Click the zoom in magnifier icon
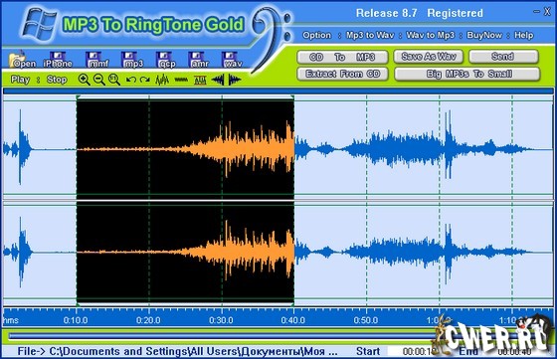Image resolution: width=557 pixels, height=359 pixels. pos(84,80)
